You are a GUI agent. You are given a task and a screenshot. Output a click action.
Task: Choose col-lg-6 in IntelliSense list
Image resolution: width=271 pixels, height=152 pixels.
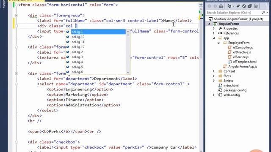click(x=96, y=72)
